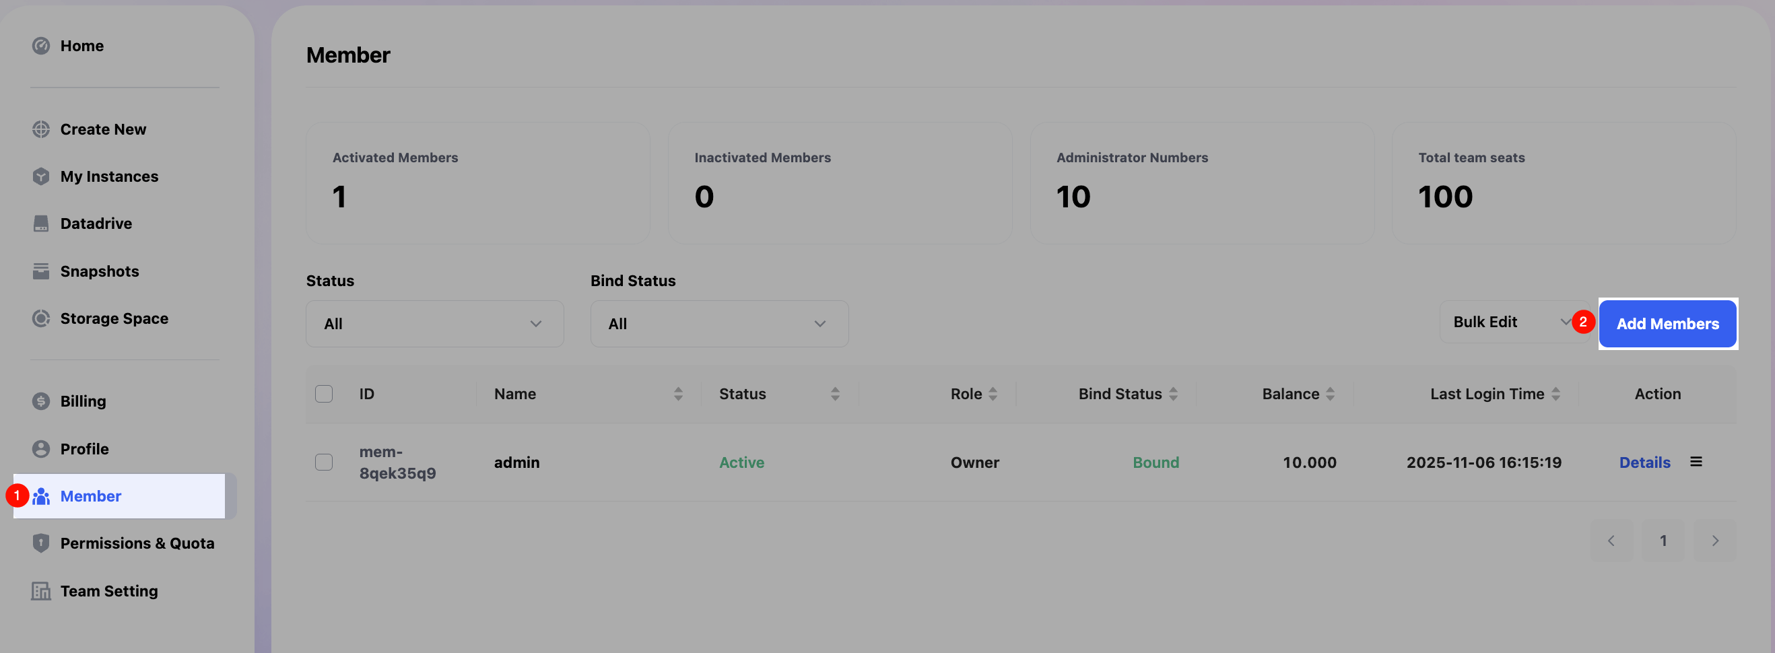Click the Create New globe icon

[x=40, y=129]
